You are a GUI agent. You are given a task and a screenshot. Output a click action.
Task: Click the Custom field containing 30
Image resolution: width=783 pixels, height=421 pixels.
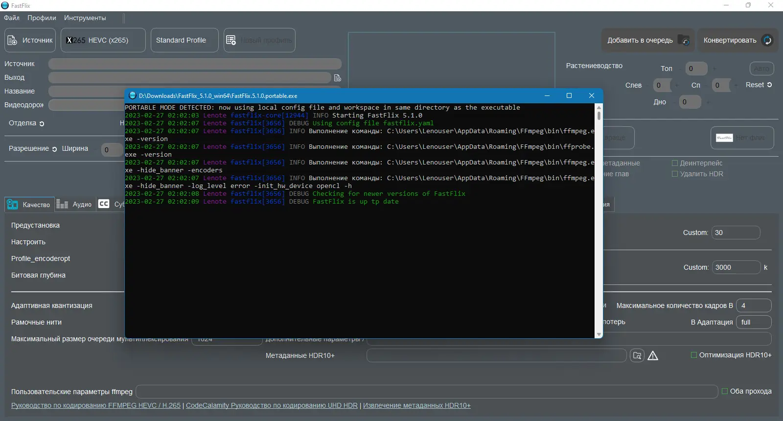pos(736,233)
